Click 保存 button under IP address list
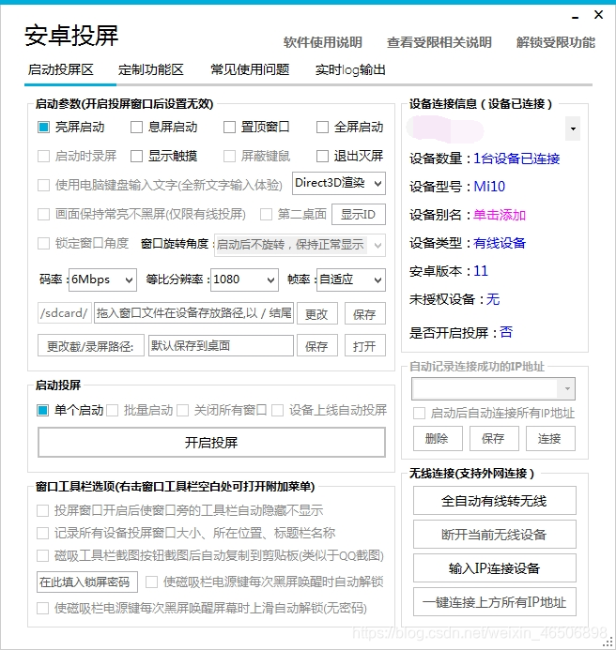The height and width of the screenshot is (650, 616). 494,439
